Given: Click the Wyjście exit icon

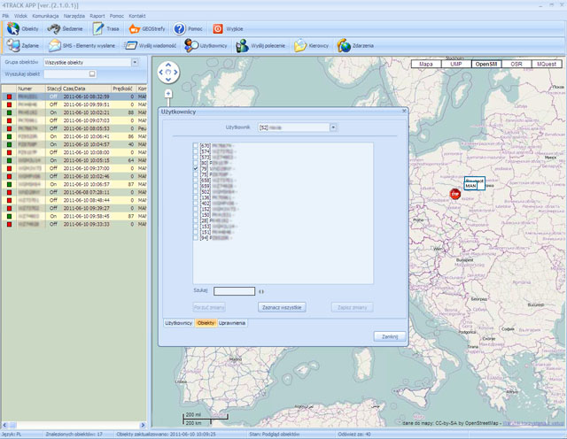Looking at the screenshot, I should pyautogui.click(x=218, y=28).
